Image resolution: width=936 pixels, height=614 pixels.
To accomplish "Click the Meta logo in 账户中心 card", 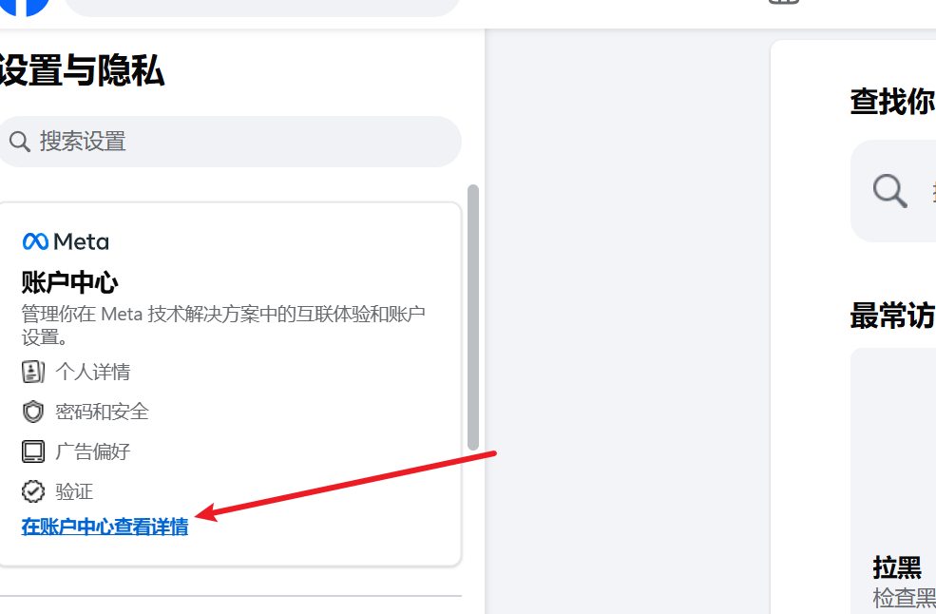I will (66, 242).
